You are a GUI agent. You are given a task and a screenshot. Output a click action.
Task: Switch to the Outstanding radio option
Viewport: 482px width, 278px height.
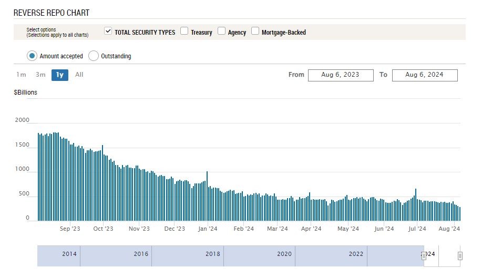click(94, 56)
